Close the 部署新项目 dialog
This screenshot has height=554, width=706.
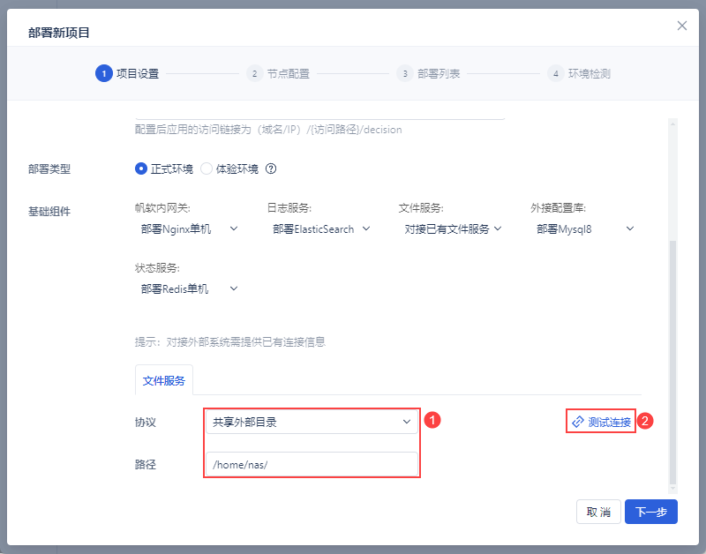click(x=682, y=26)
